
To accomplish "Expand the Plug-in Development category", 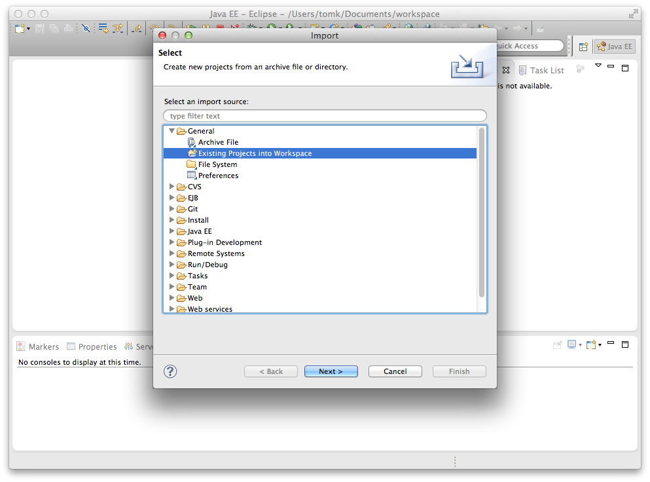I will [x=172, y=242].
